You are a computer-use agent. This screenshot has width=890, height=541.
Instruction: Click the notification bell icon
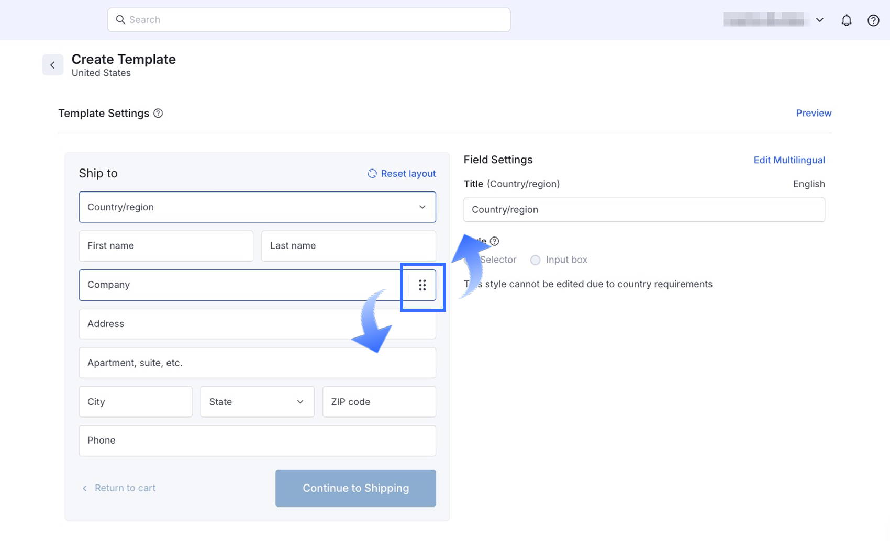click(x=846, y=20)
